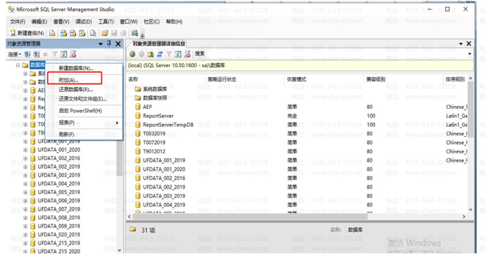This screenshot has width=486, height=256.
Task: Click the T9012012 database icon in the details list
Action: click(x=138, y=151)
